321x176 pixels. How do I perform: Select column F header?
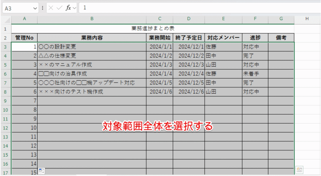255,19
